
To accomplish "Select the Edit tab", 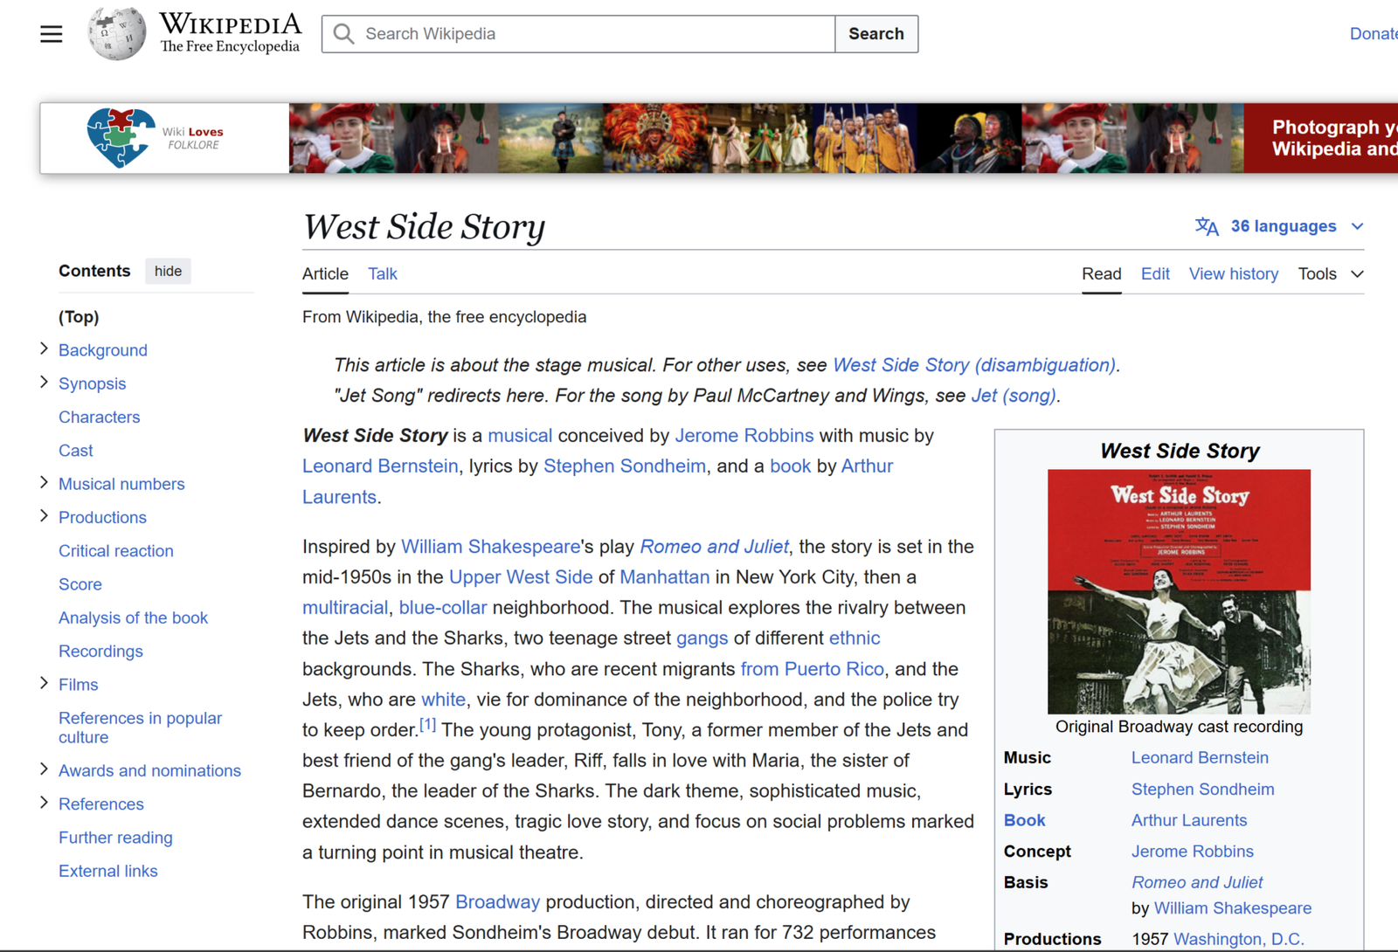I will (1154, 274).
